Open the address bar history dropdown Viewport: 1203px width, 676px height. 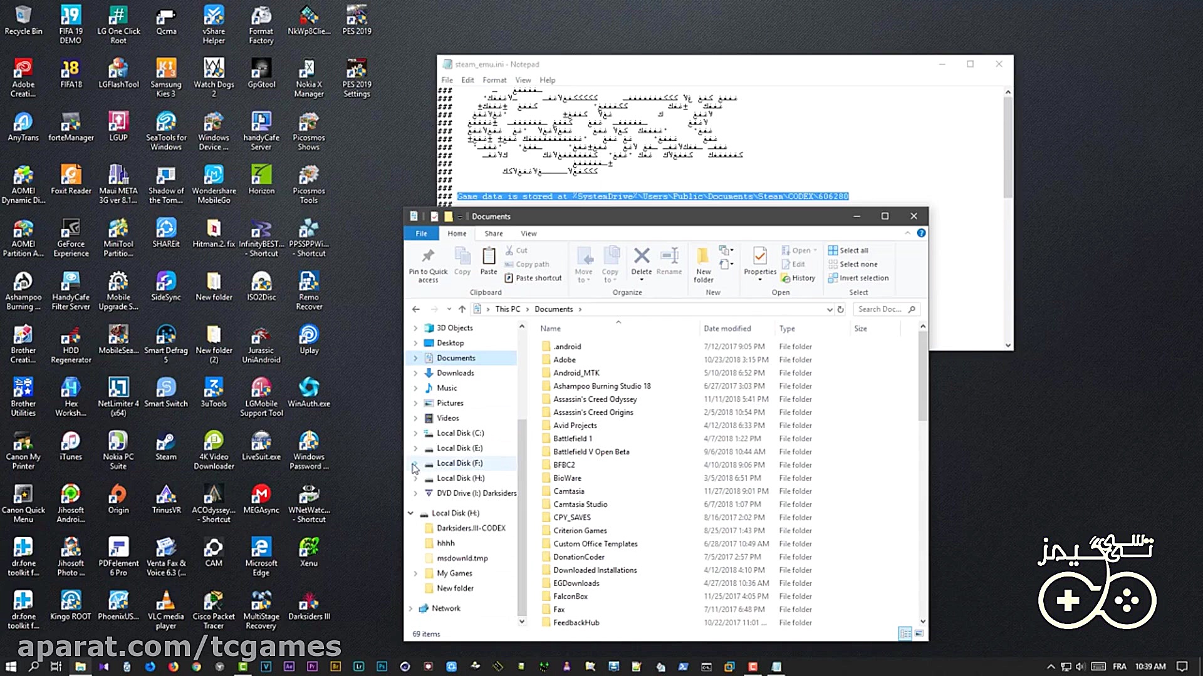coord(830,309)
